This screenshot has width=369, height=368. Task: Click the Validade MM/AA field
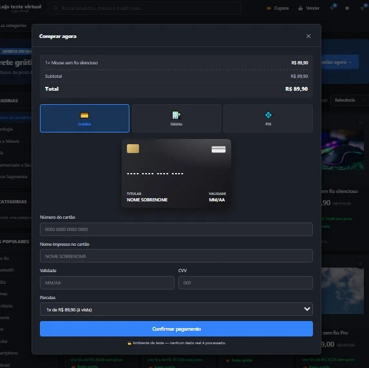click(107, 282)
